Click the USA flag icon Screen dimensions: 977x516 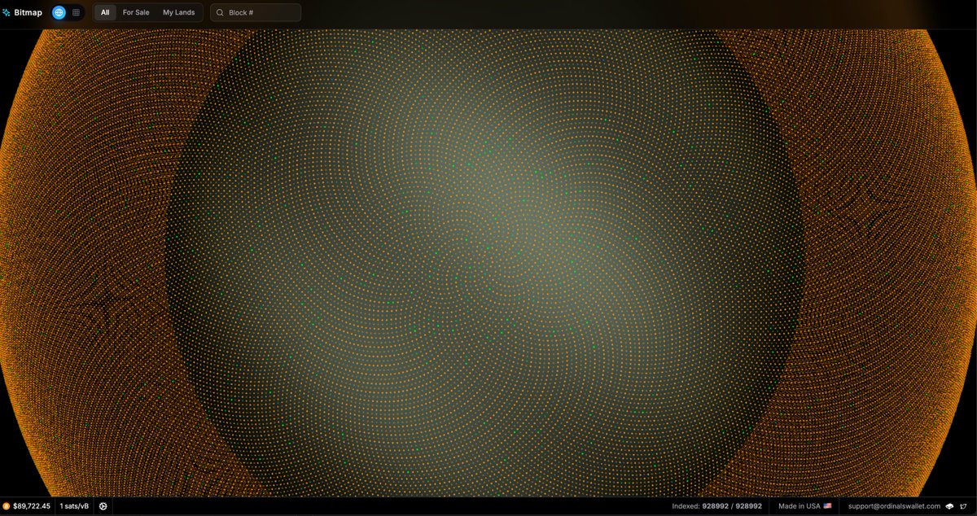coord(827,506)
